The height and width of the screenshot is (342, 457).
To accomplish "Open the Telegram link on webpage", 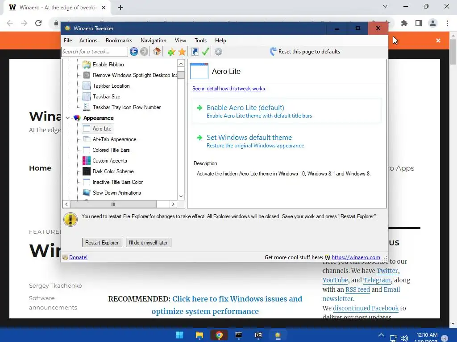I will (x=377, y=280).
